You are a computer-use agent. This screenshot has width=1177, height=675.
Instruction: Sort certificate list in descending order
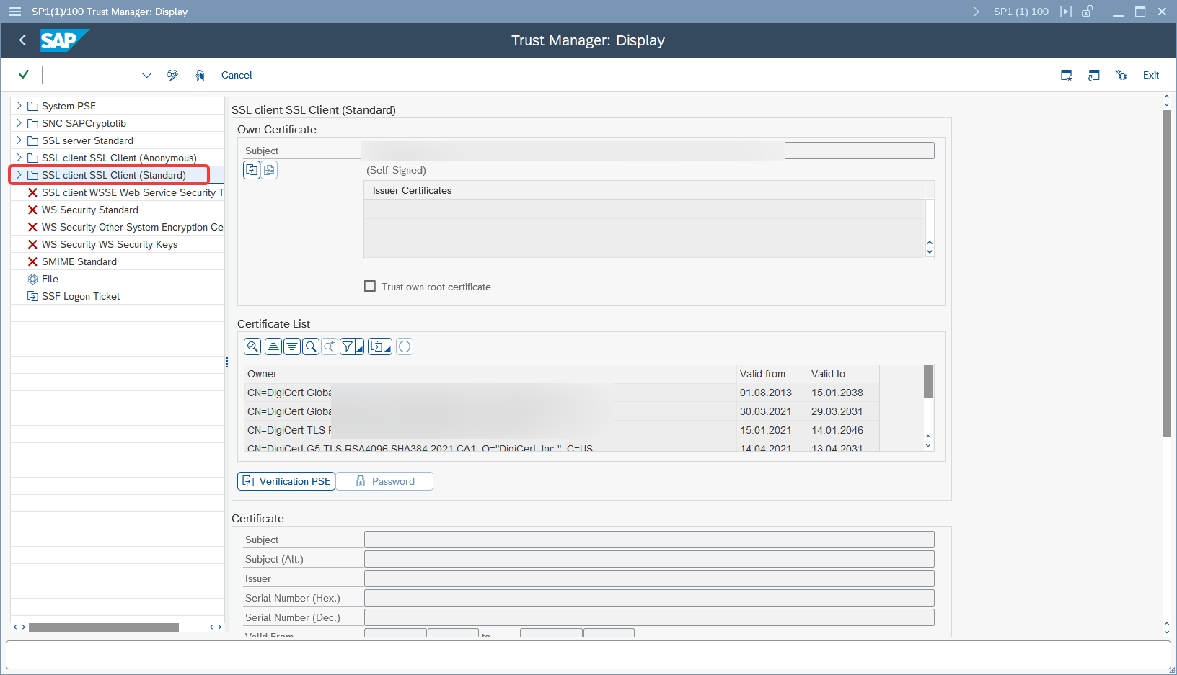pos(292,347)
